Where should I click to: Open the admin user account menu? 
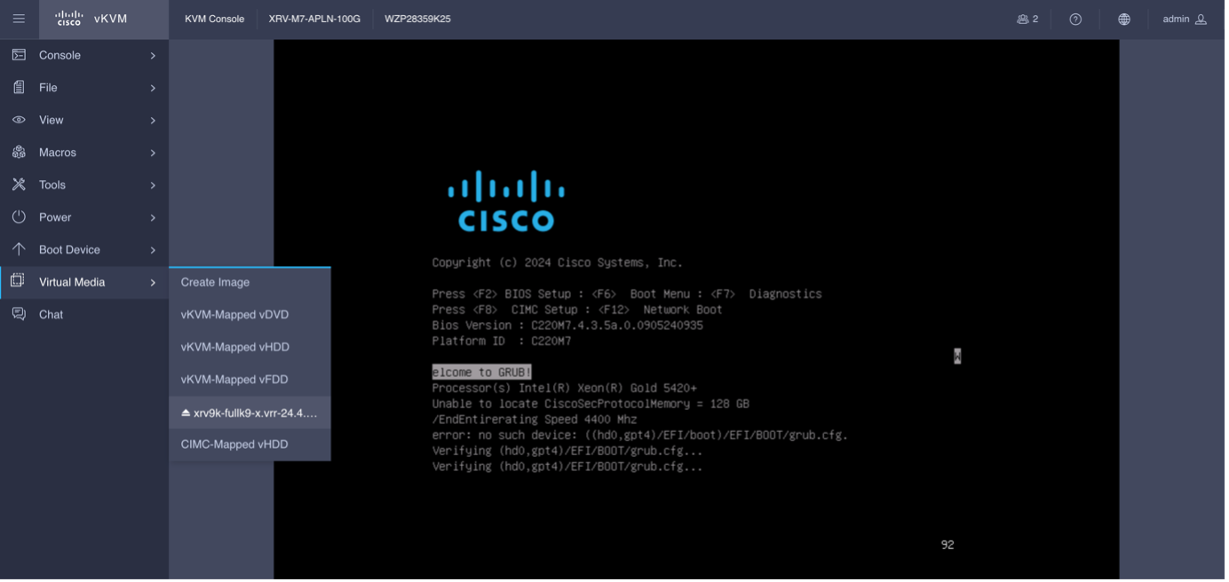pos(1184,18)
